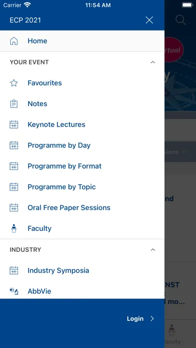Select the Faculty tab in bottom bar
The width and height of the screenshot is (196, 348).
172,333
